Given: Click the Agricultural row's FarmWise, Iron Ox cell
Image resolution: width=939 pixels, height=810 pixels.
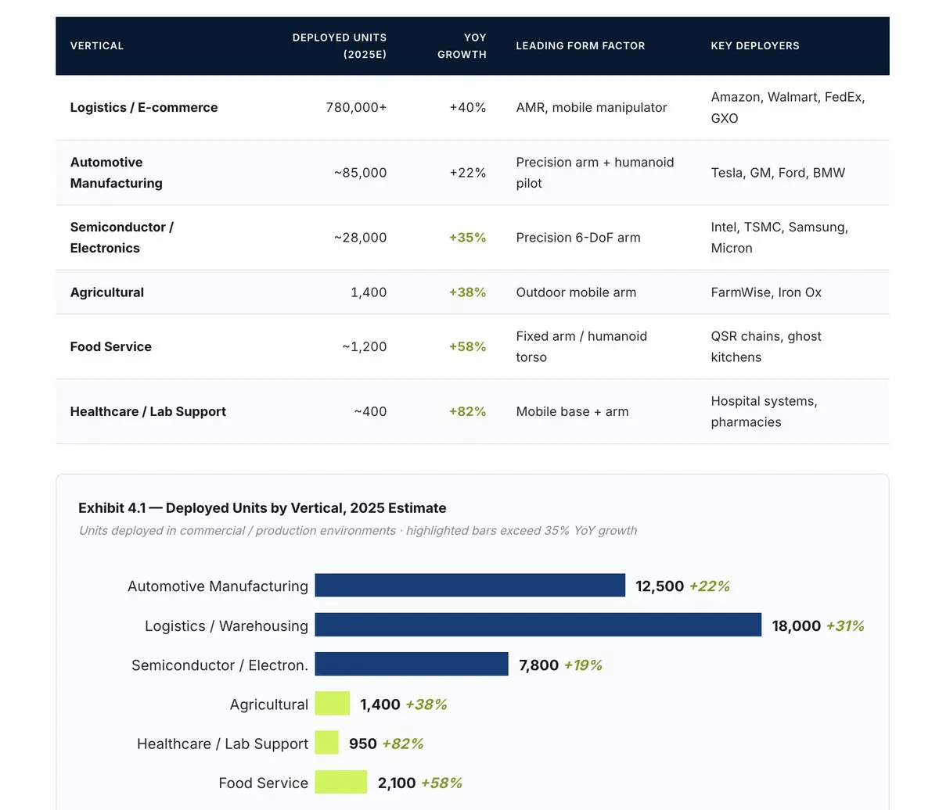Looking at the screenshot, I should (766, 292).
